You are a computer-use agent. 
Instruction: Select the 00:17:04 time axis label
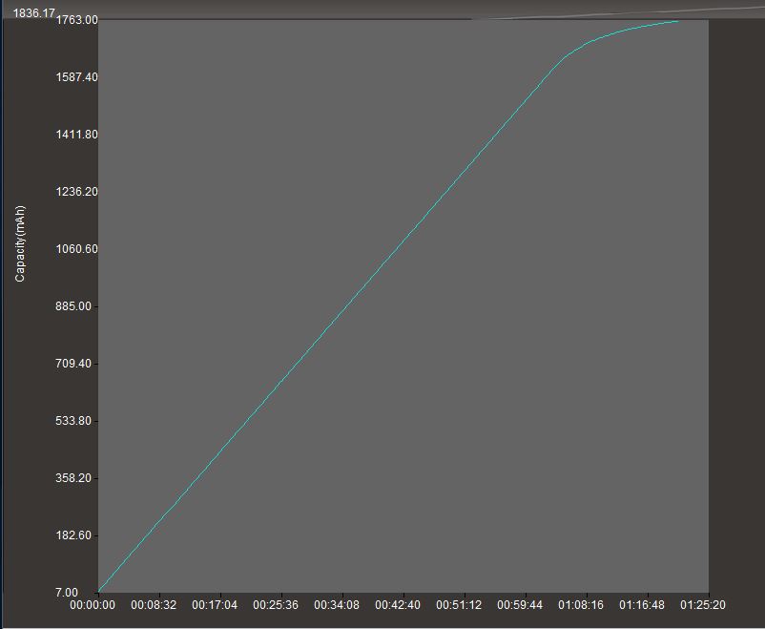[x=215, y=605]
